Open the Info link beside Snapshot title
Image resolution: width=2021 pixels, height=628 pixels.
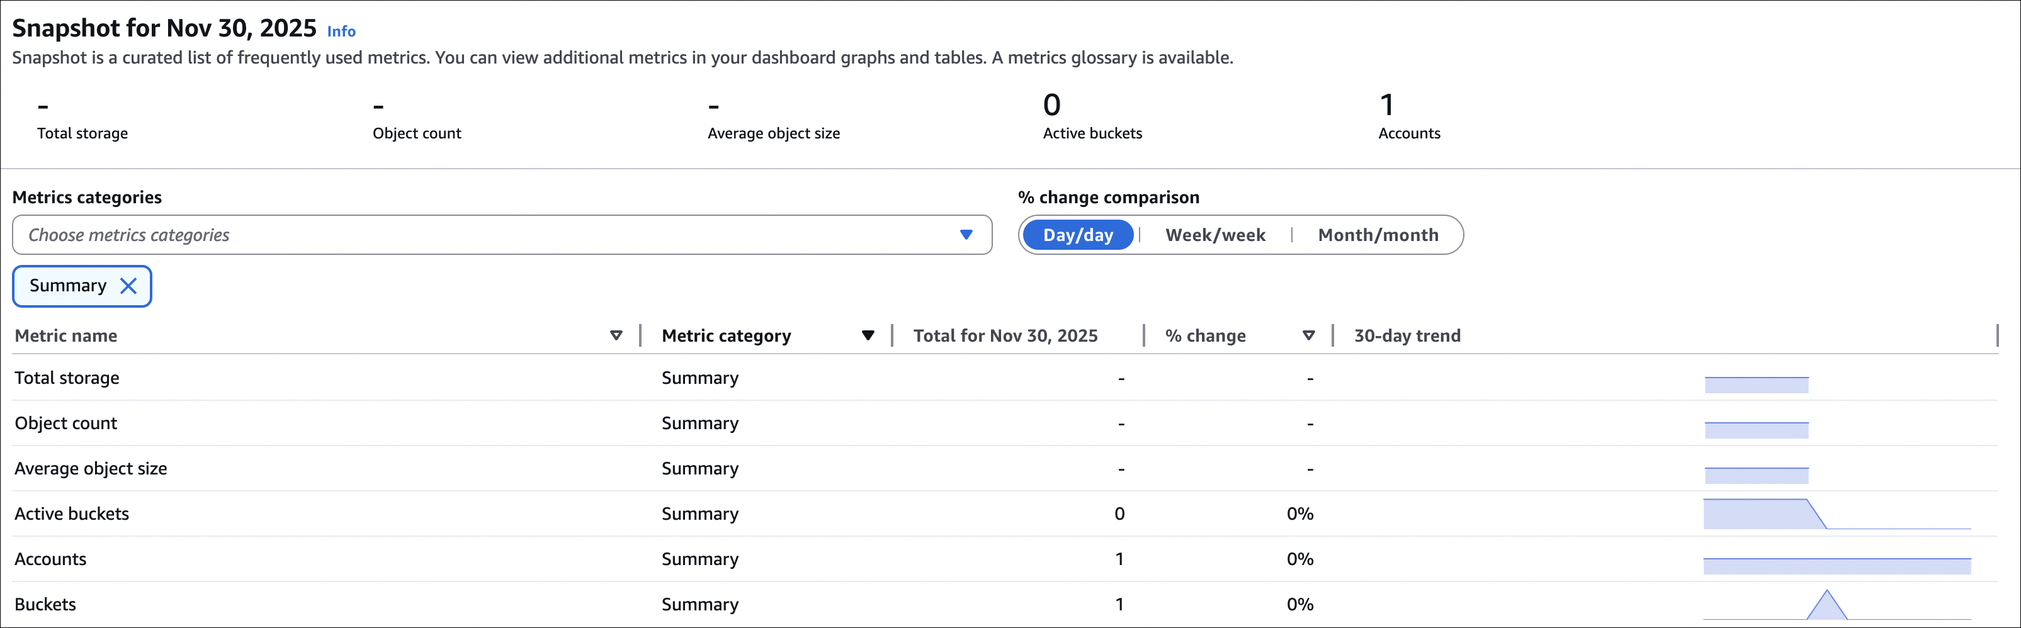pyautogui.click(x=341, y=31)
